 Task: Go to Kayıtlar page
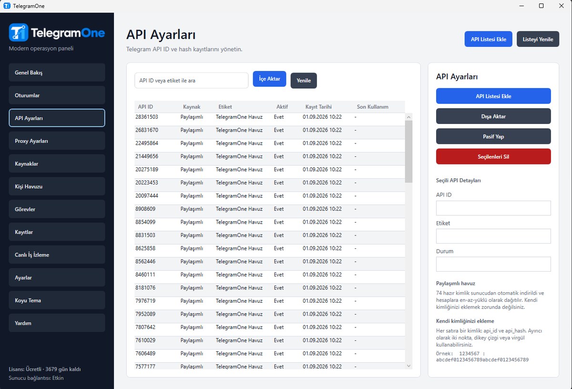point(57,232)
